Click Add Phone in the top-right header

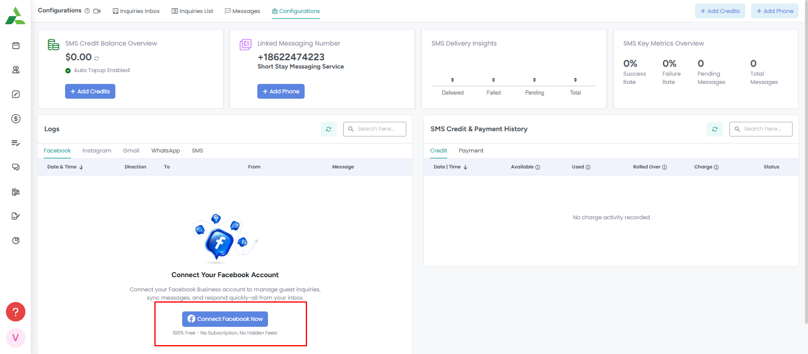(x=775, y=11)
